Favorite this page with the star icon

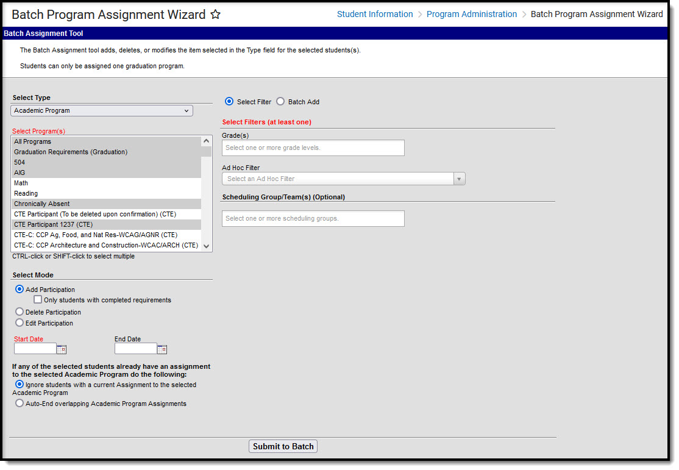pos(215,14)
